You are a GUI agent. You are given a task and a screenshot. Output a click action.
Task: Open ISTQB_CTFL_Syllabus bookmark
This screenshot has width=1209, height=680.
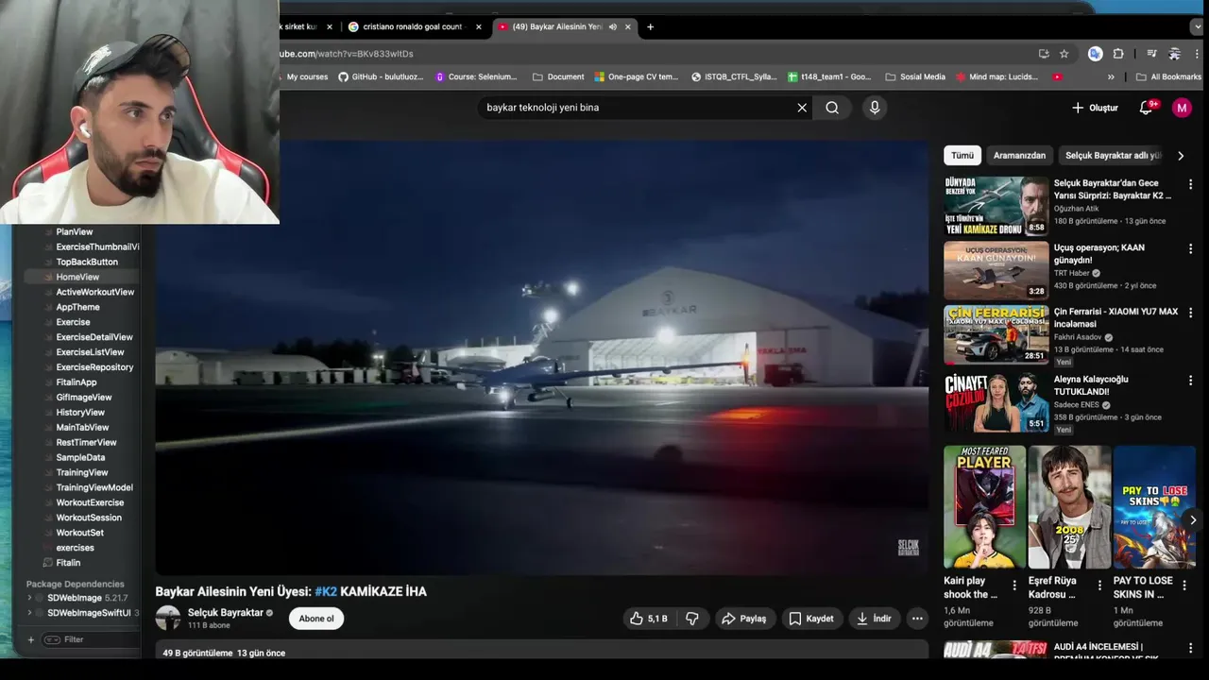(x=734, y=76)
